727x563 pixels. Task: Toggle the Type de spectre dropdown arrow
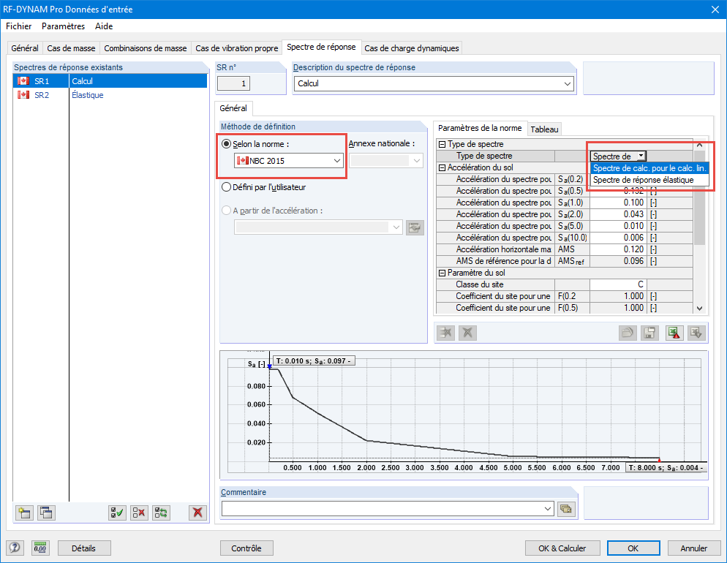(x=641, y=156)
